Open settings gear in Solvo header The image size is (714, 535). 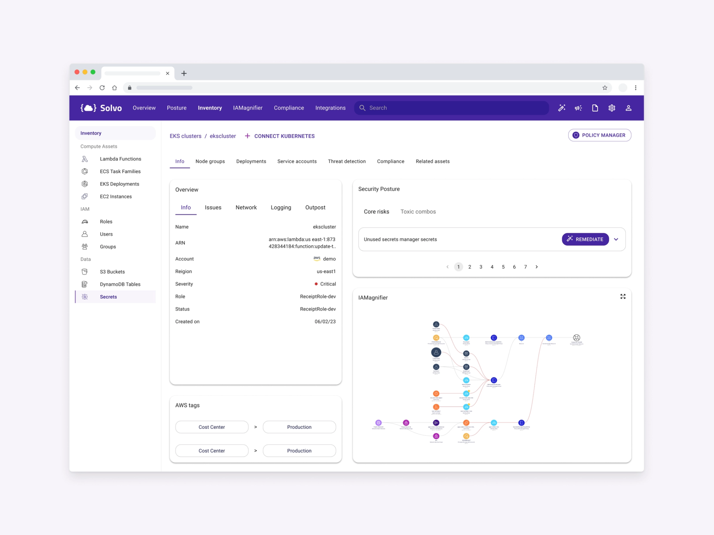pos(612,108)
